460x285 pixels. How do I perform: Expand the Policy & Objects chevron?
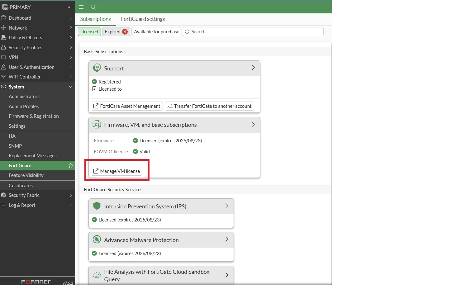point(71,37)
